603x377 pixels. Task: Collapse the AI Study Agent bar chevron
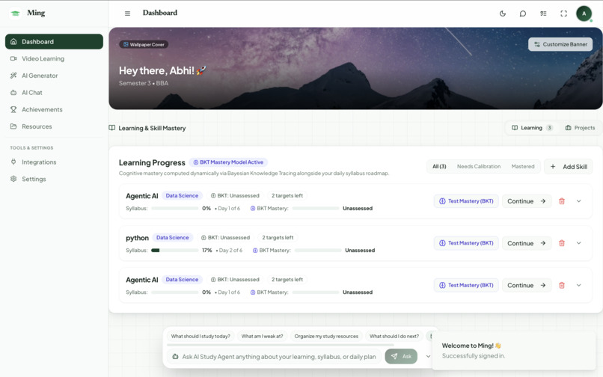(x=428, y=356)
